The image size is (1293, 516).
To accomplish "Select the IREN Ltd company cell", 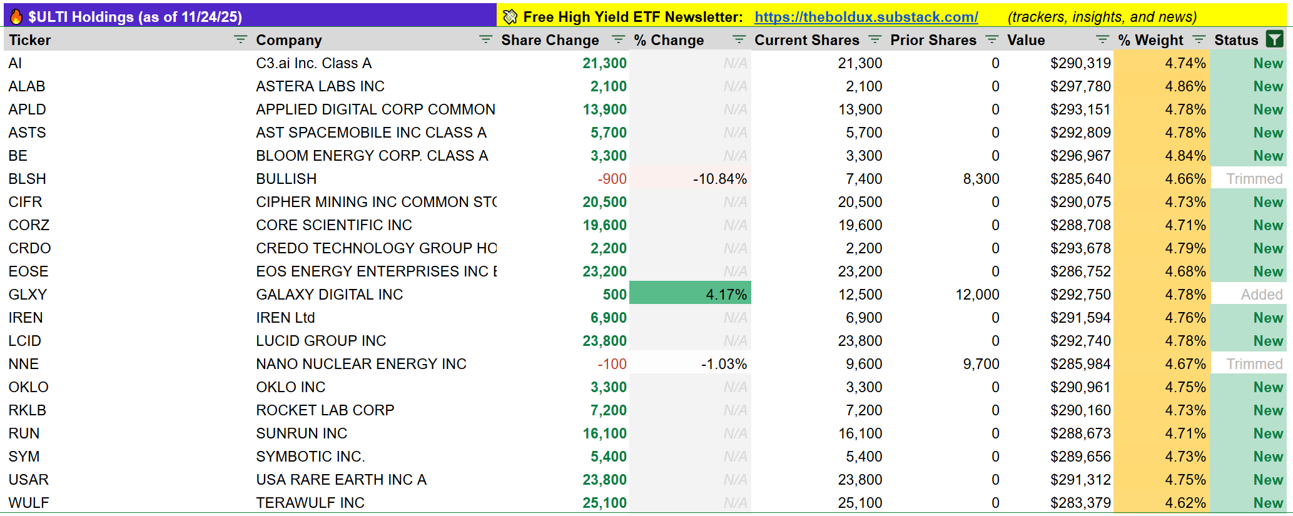I will (374, 318).
